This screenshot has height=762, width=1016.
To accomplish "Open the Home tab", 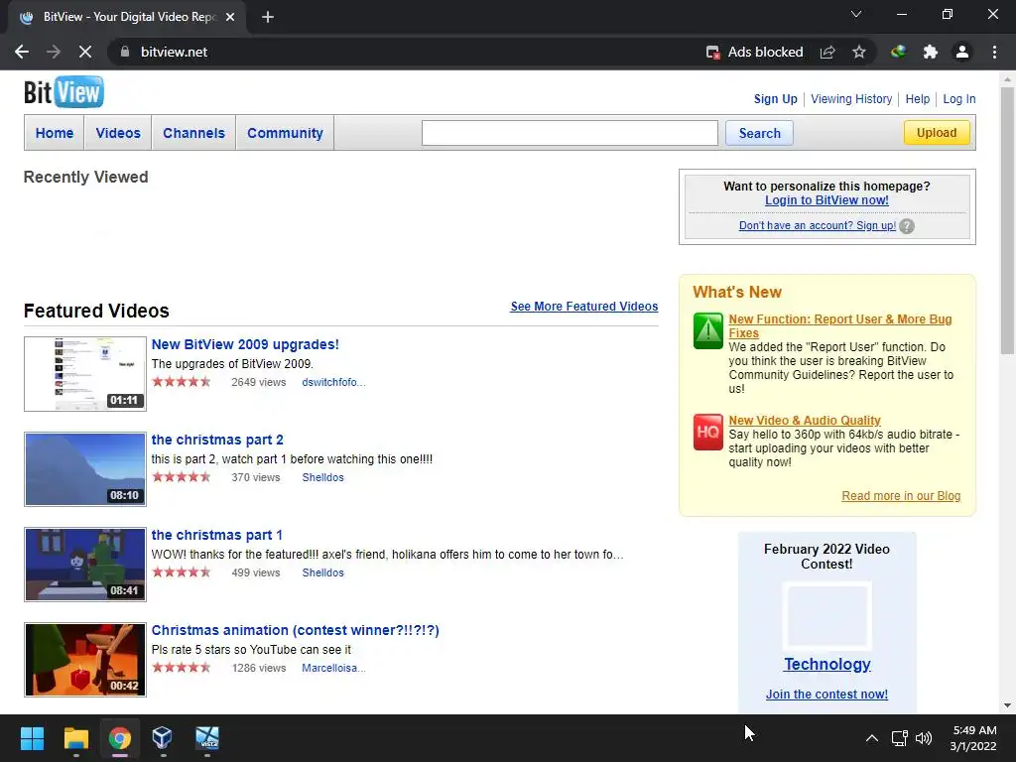I will pyautogui.click(x=55, y=133).
